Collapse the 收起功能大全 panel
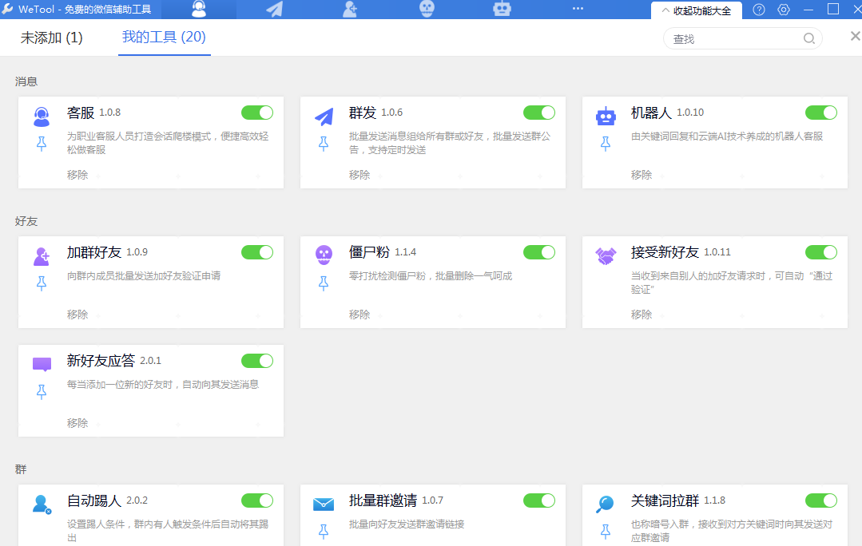This screenshot has height=546, width=862. (x=696, y=11)
